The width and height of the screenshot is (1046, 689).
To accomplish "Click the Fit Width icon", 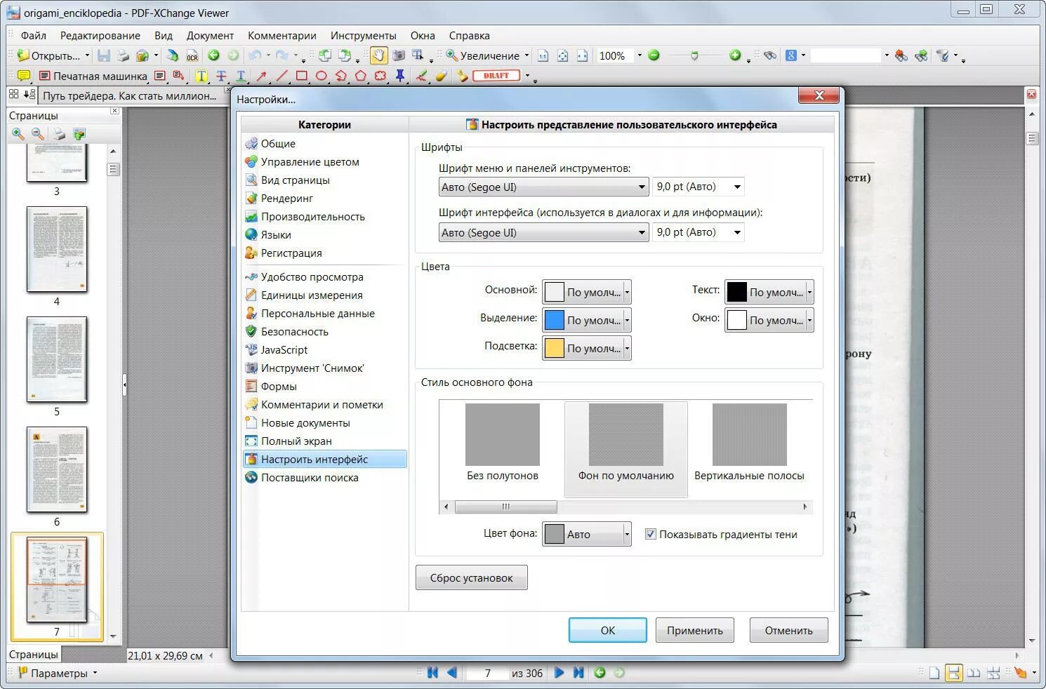I will [582, 55].
